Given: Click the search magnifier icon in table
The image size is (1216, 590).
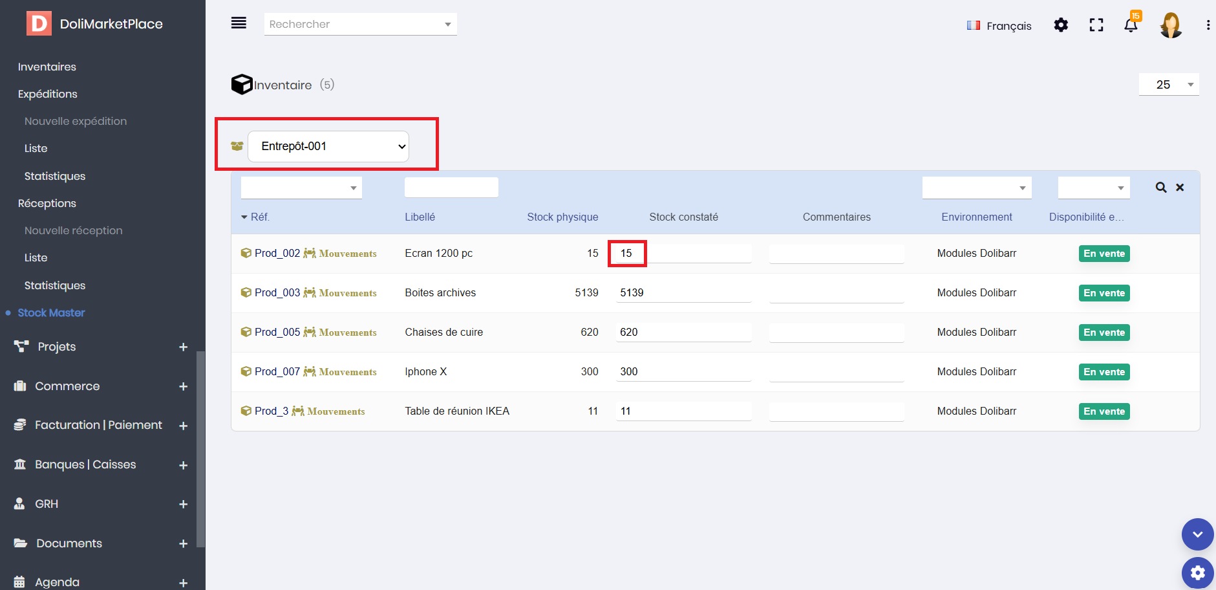Looking at the screenshot, I should pos(1161,188).
